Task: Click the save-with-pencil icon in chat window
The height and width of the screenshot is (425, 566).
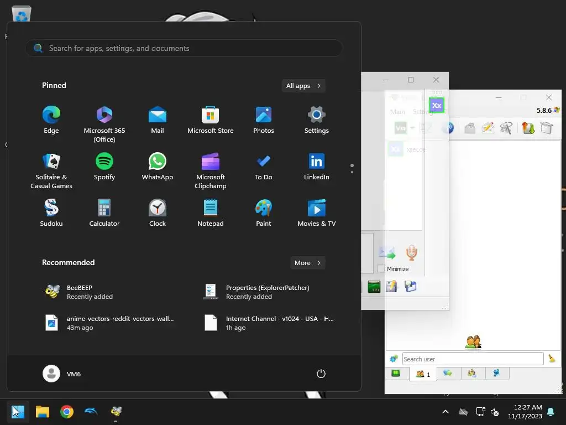Action: [x=391, y=287]
